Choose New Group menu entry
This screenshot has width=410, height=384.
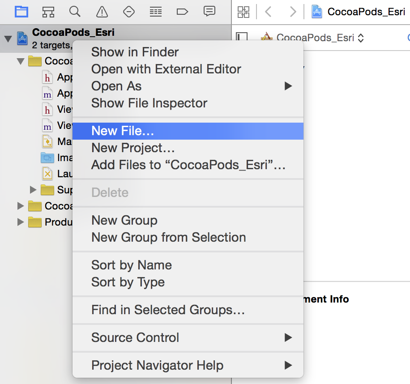(x=188, y=220)
